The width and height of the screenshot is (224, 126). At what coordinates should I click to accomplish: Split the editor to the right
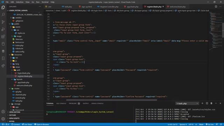[x=216, y=7]
